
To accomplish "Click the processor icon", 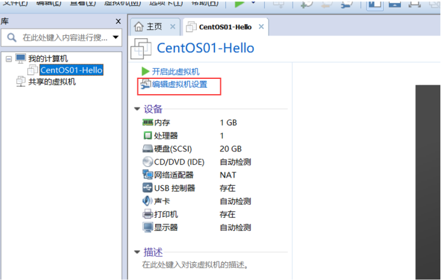I will tap(148, 136).
